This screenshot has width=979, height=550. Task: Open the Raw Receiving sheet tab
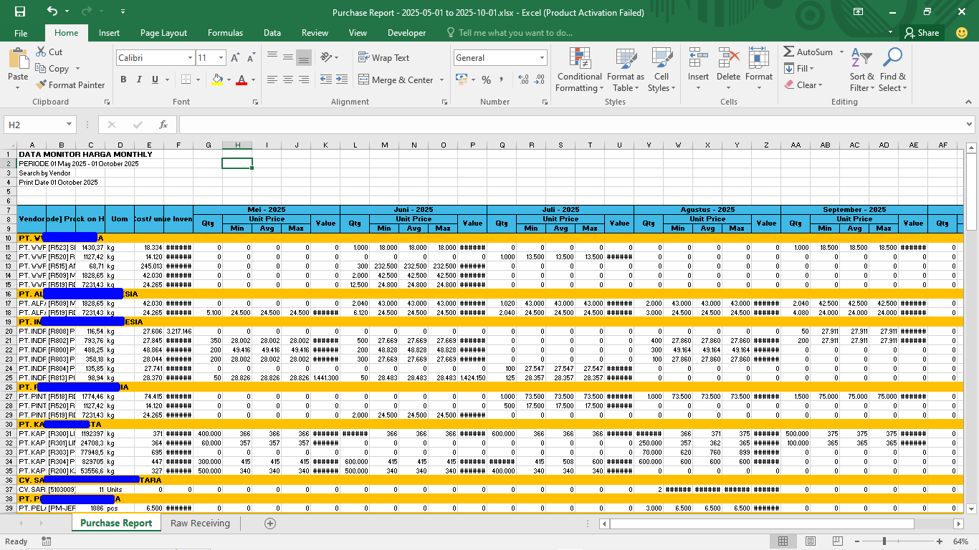[200, 524]
